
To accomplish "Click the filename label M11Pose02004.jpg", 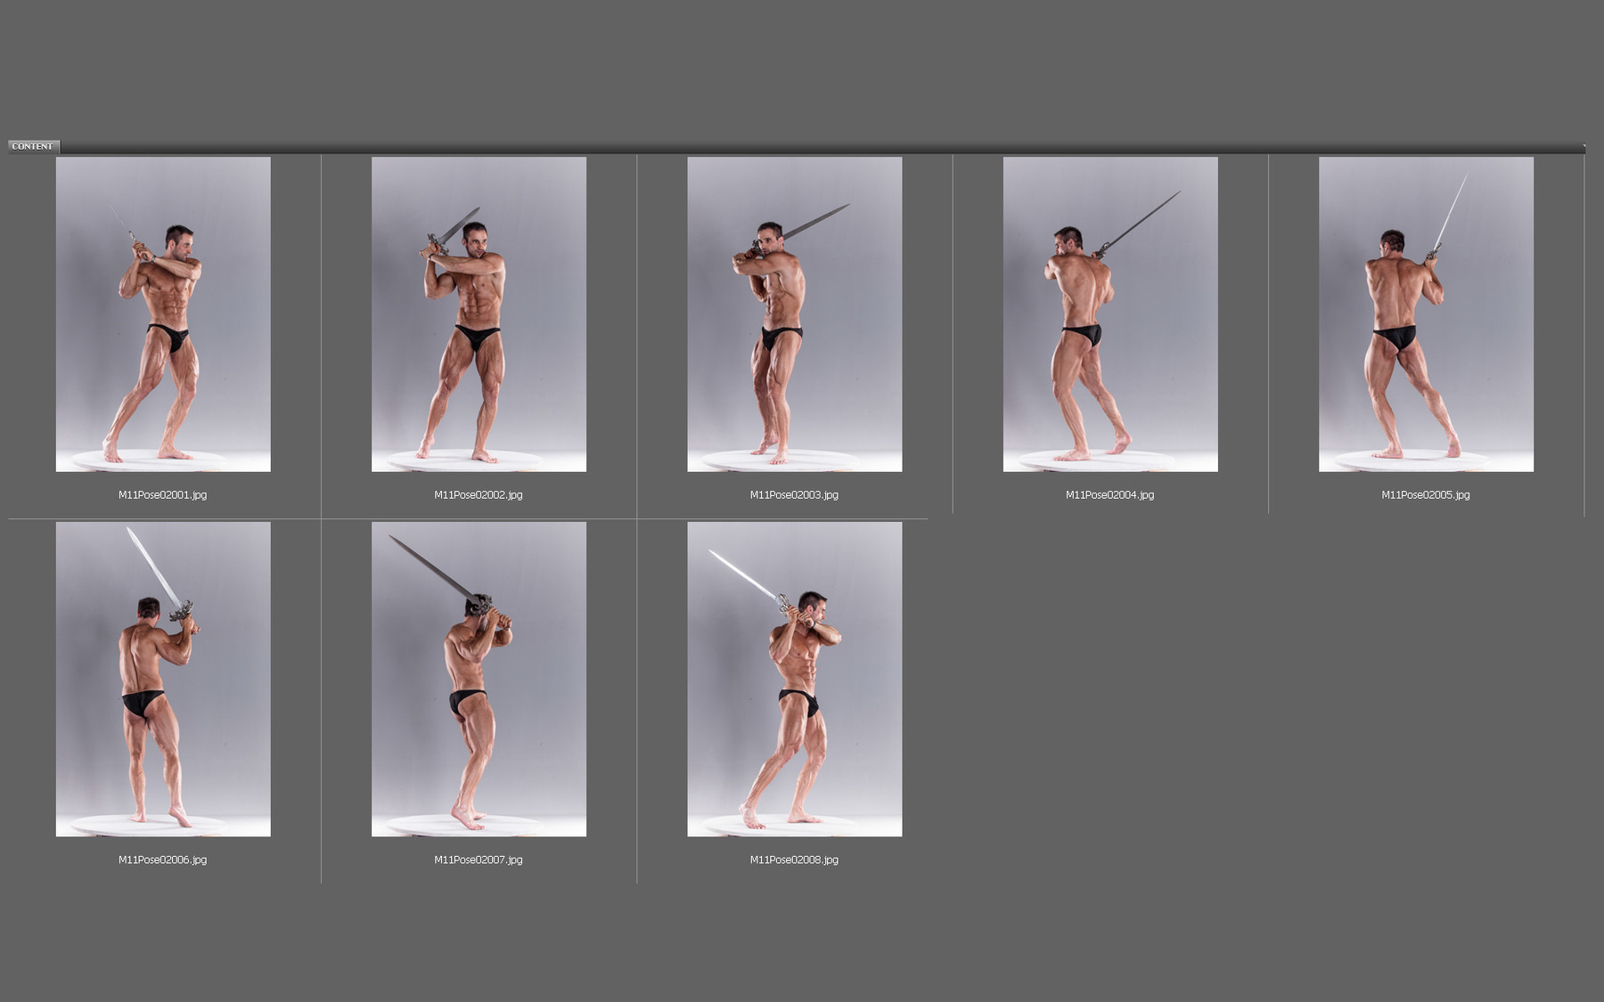I will (1109, 495).
